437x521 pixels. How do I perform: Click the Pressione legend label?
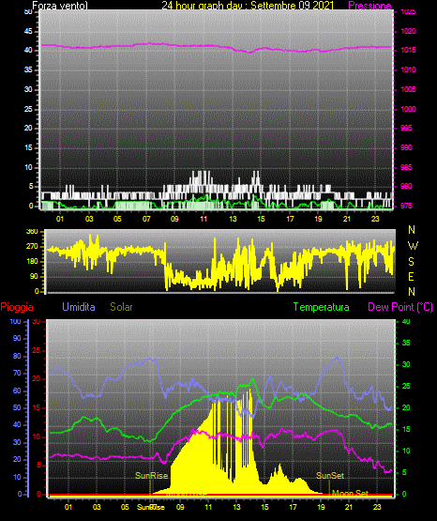[369, 6]
